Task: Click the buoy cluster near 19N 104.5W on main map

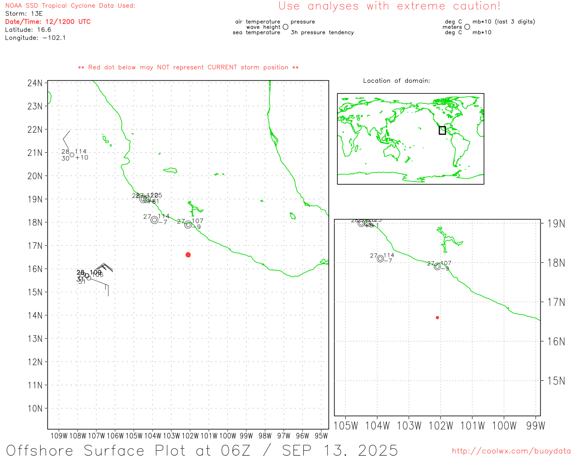Action: tap(145, 199)
